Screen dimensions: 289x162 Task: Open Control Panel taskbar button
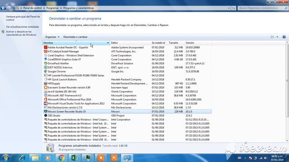pyautogui.click(x=127, y=158)
